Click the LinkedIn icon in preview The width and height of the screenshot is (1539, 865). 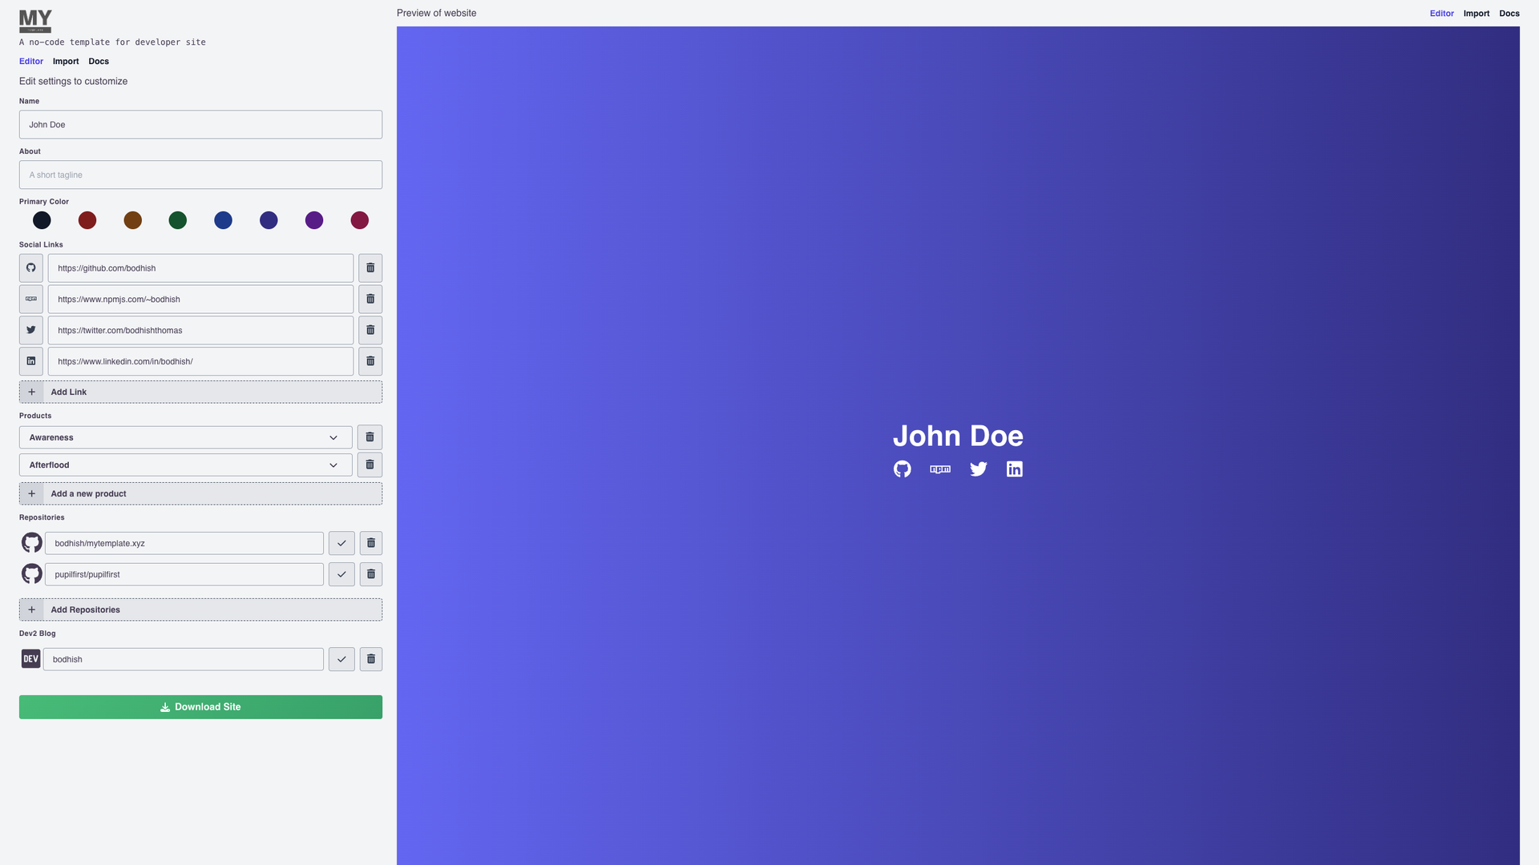[1015, 469]
